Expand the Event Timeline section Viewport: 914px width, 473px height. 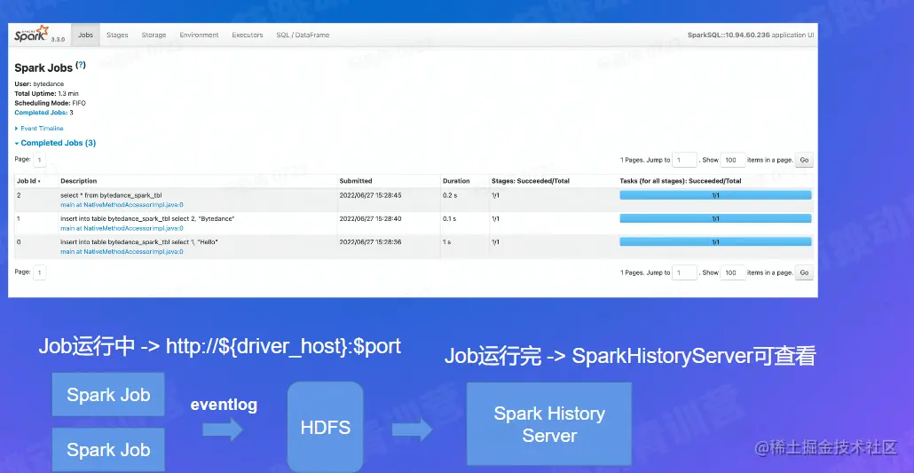click(x=39, y=129)
